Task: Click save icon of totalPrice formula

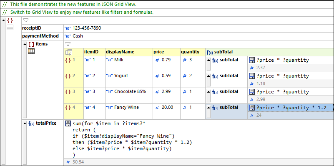Action: pos(68,123)
